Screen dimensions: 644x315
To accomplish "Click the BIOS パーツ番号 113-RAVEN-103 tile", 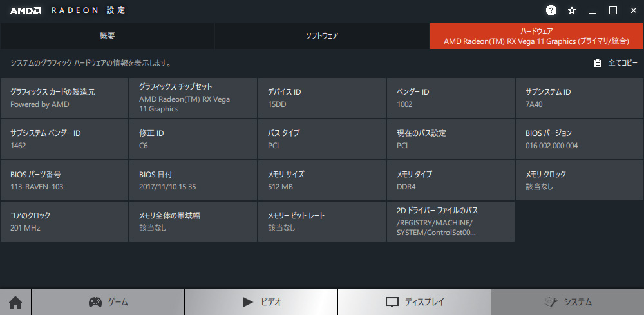I will (x=64, y=180).
